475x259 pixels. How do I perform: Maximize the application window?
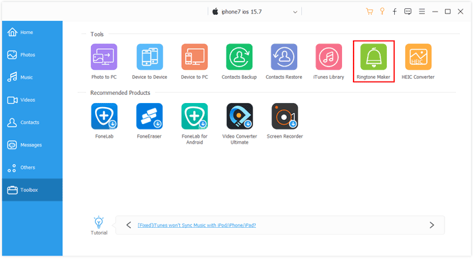click(447, 12)
